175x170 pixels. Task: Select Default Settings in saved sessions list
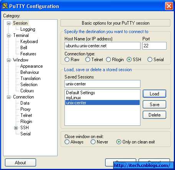pos(102,93)
